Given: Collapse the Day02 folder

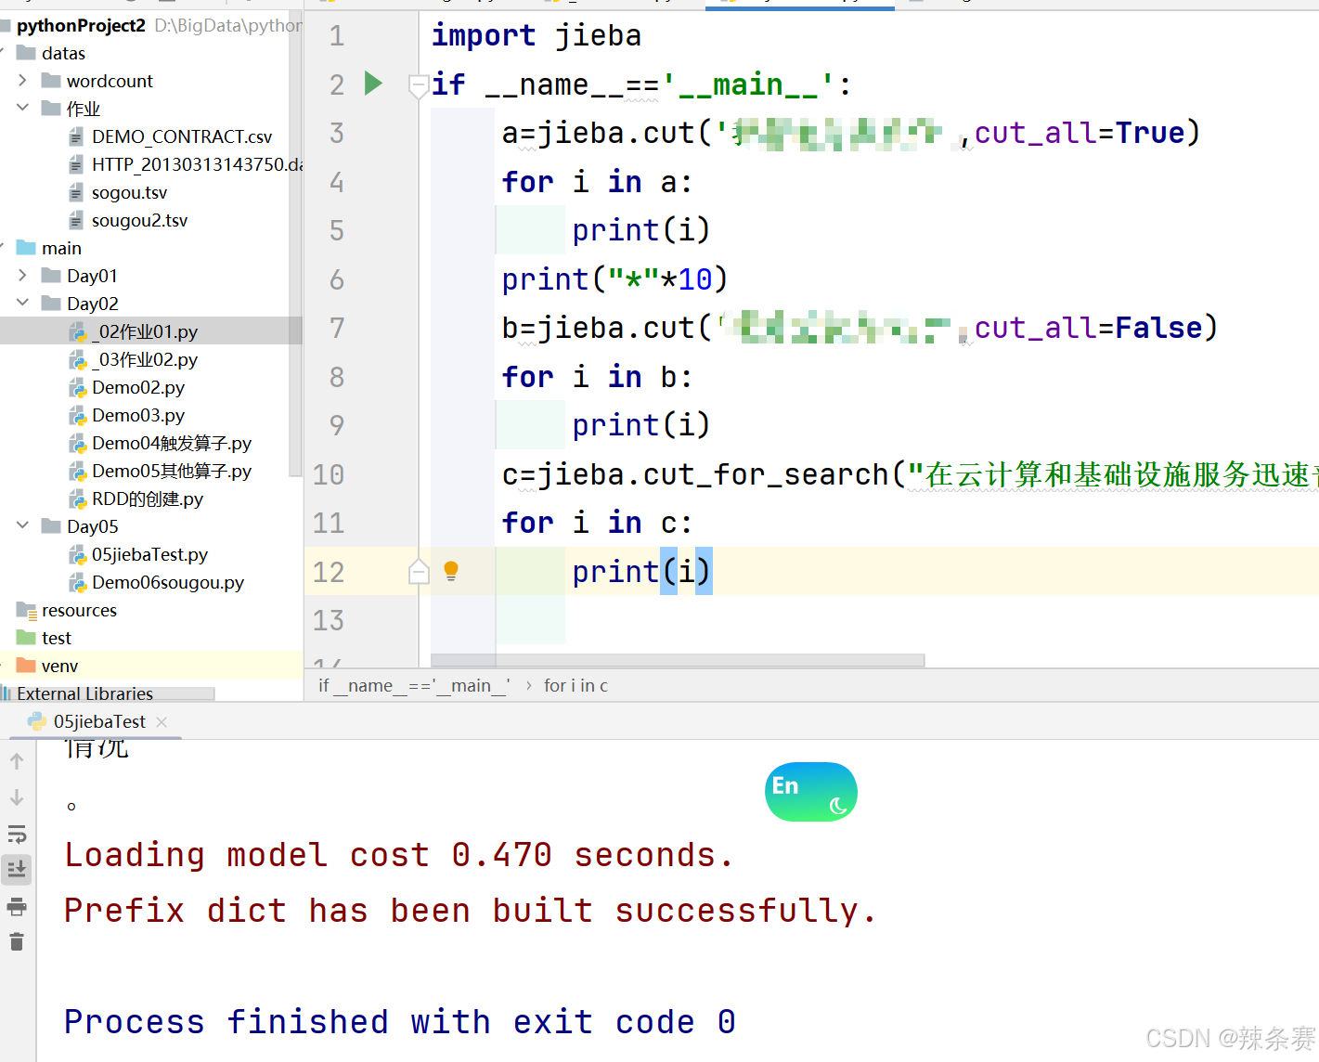Looking at the screenshot, I should tap(21, 303).
